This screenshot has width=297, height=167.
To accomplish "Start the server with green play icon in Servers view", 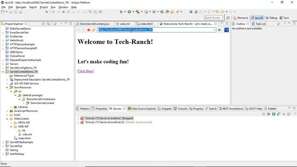I will (274, 114).
